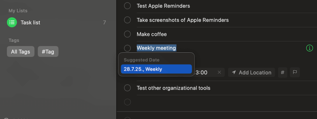
Task: Check off Make coffee
Action: [127, 34]
